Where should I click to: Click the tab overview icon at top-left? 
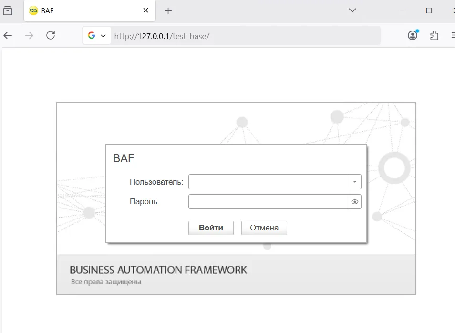(8, 10)
